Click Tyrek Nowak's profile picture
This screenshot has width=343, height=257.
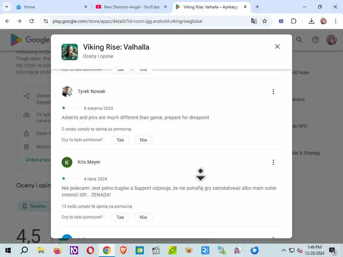pyautogui.click(x=67, y=92)
